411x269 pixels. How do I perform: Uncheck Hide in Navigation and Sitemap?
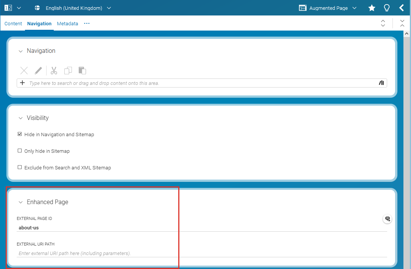point(19,134)
